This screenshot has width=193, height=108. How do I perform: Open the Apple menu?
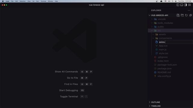coord(3,1)
